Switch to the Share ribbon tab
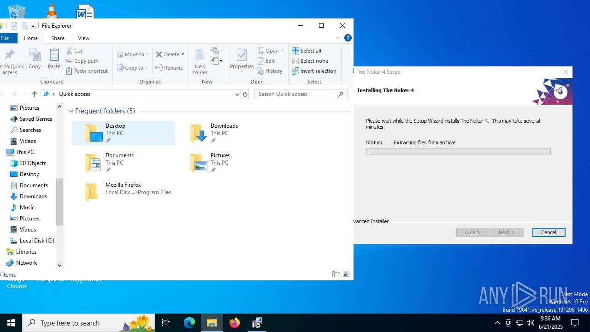Image resolution: width=590 pixels, height=332 pixels. [58, 38]
